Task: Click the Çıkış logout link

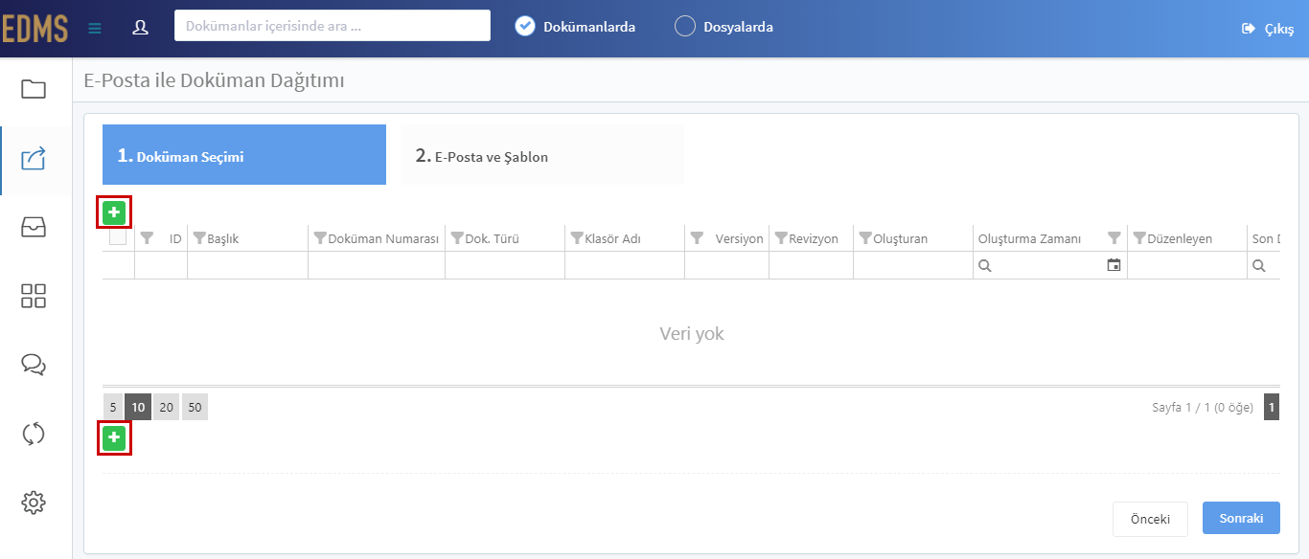Action: (1279, 30)
